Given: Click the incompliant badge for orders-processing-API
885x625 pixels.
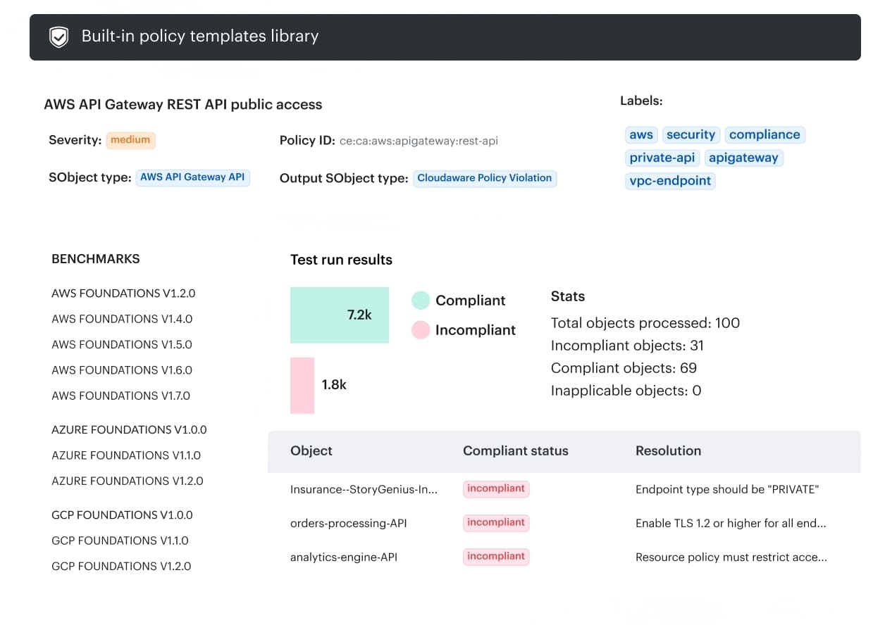Looking at the screenshot, I should tap(496, 522).
